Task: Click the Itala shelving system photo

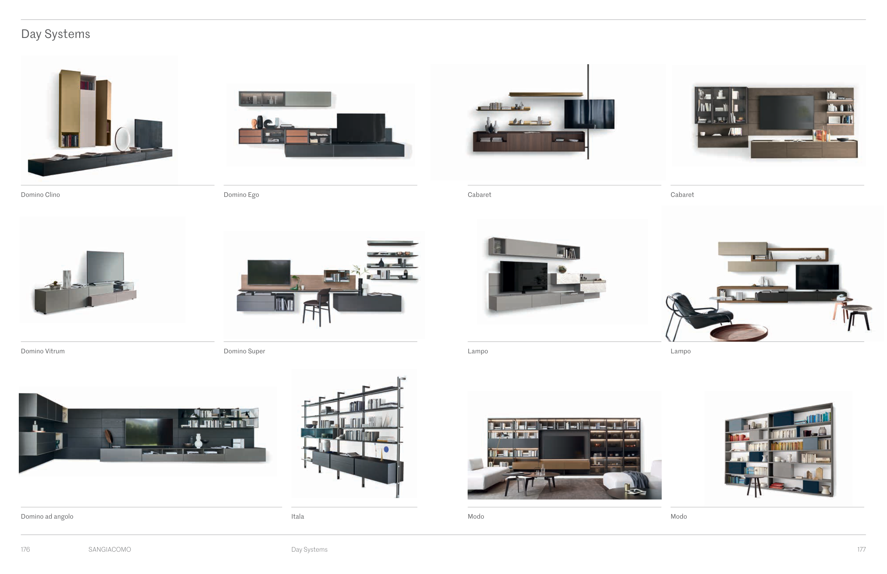Action: pos(354,434)
